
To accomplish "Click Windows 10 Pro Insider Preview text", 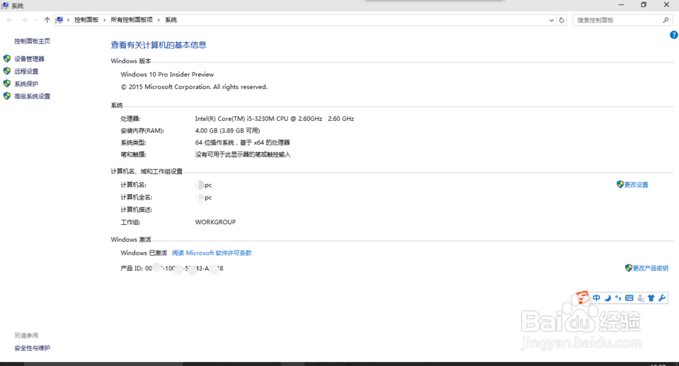I will click(x=167, y=75).
